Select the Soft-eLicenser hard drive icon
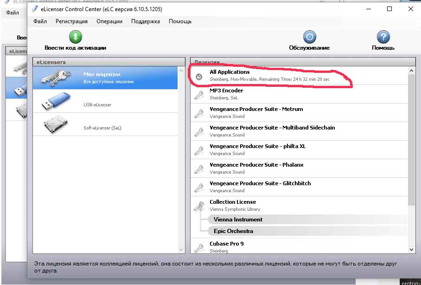This screenshot has height=285, width=421. (x=56, y=124)
